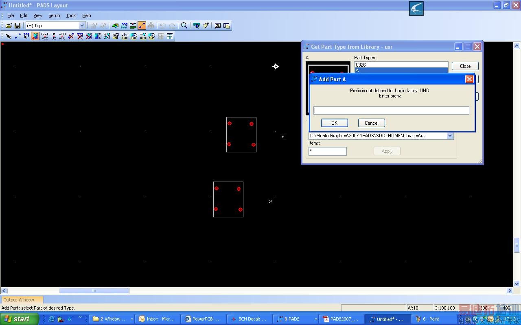Viewport: 521px width, 325px height.
Task: Open the Tools menu
Action: coord(71,15)
